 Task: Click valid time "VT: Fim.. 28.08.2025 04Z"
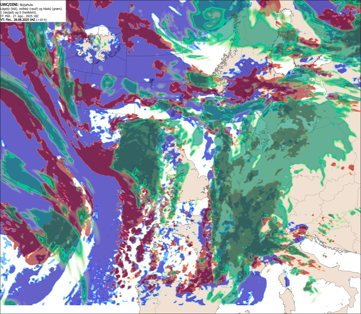coord(18,20)
